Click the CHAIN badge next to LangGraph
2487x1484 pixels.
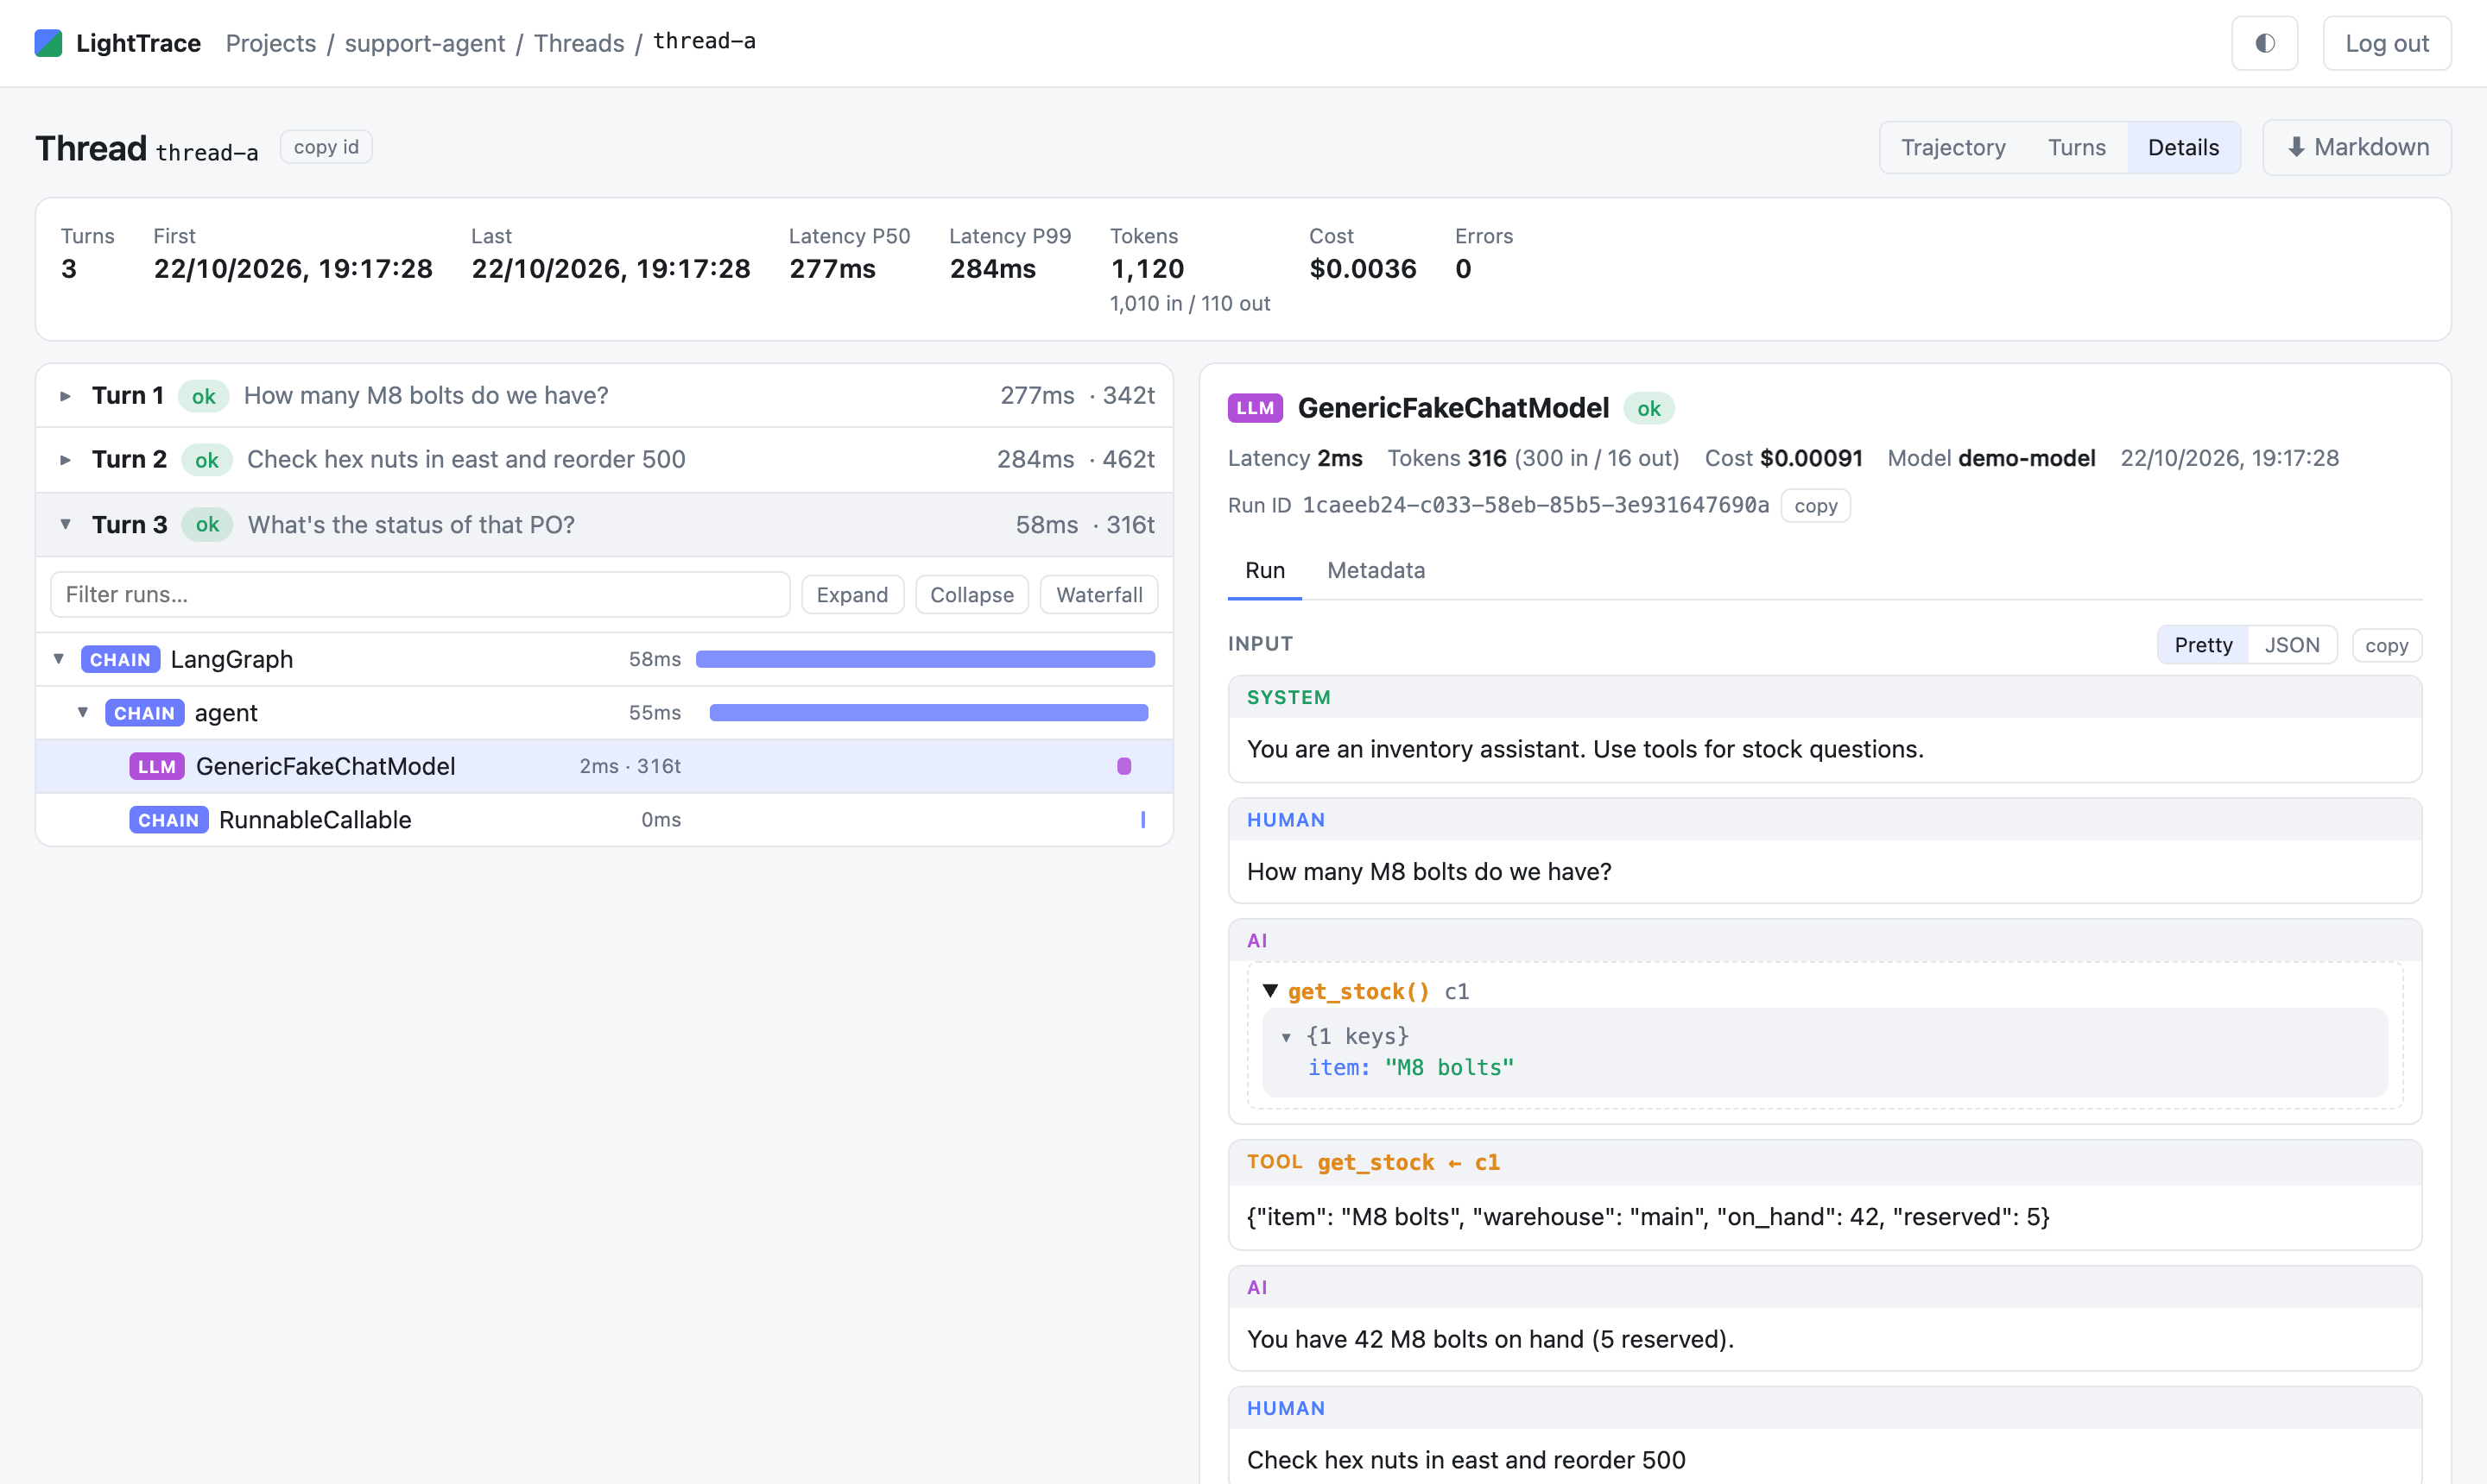tap(120, 659)
